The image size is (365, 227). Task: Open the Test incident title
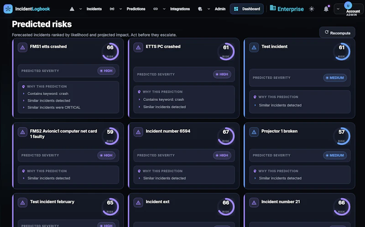(274, 47)
